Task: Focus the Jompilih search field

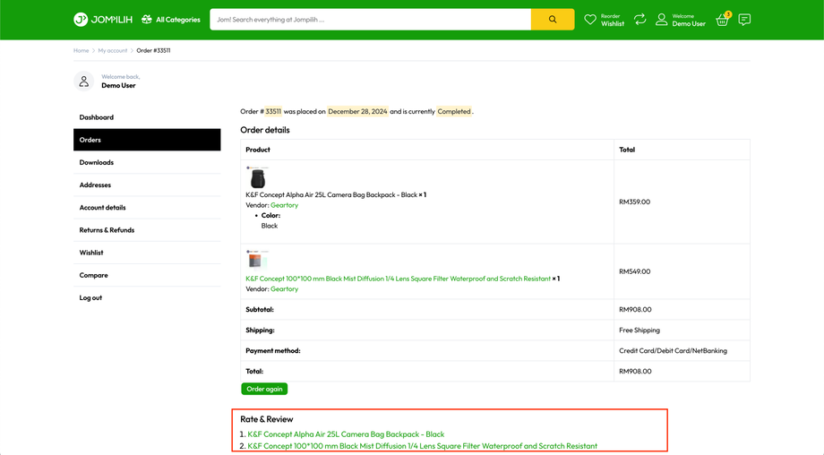Action: coord(371,19)
